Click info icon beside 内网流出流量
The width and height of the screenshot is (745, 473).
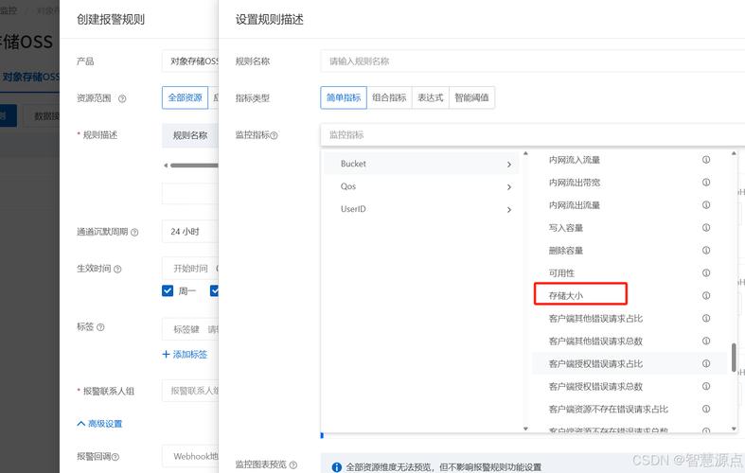coord(706,204)
